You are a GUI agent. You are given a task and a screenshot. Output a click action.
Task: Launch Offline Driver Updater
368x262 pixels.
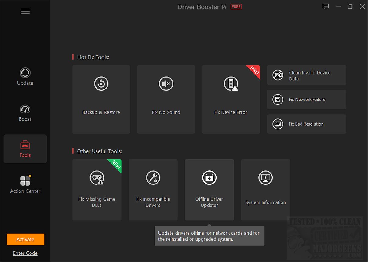click(209, 190)
